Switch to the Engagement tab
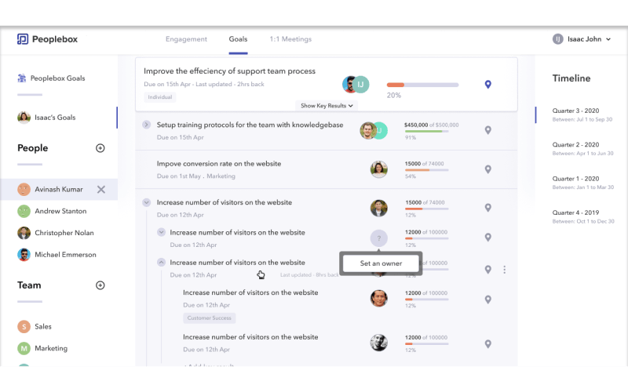Image resolution: width=628 pixels, height=392 pixels. coord(186,39)
